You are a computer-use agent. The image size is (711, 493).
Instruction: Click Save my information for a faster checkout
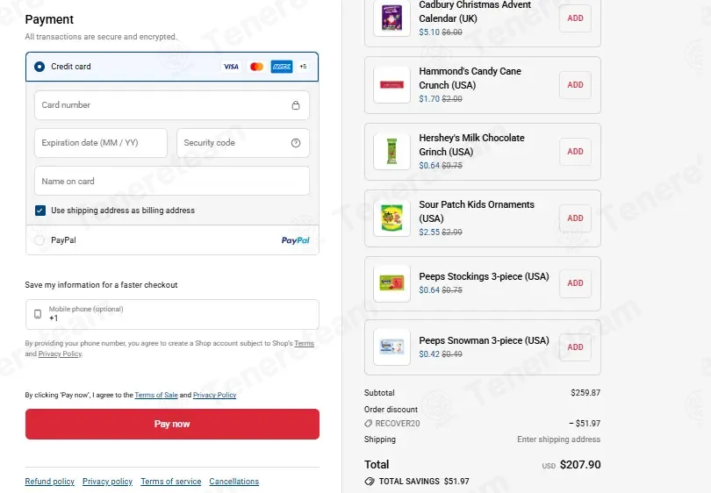[101, 285]
